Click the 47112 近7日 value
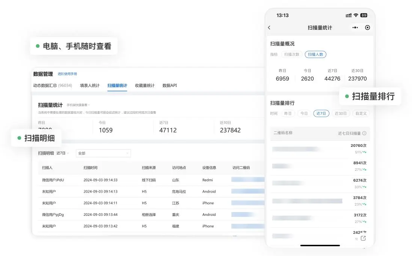Image resolution: width=412 pixels, height=256 pixels. tap(168, 130)
